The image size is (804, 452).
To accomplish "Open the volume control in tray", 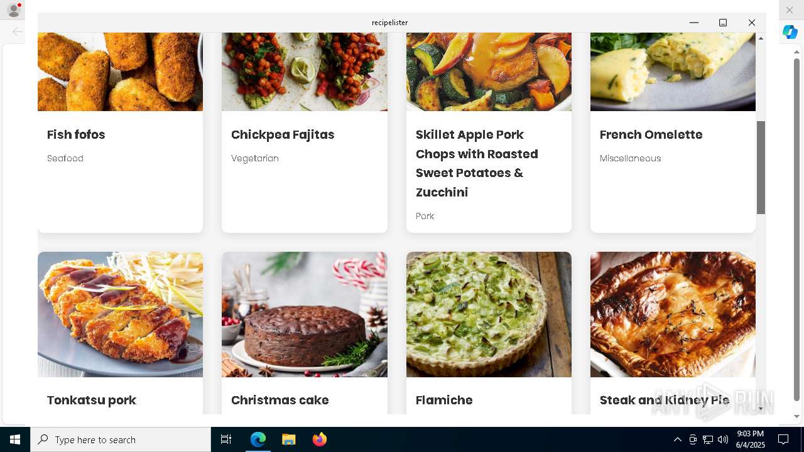I will click(x=722, y=439).
